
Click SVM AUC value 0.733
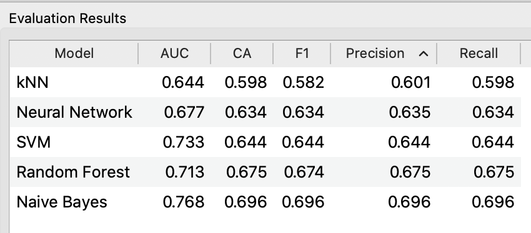(x=184, y=142)
